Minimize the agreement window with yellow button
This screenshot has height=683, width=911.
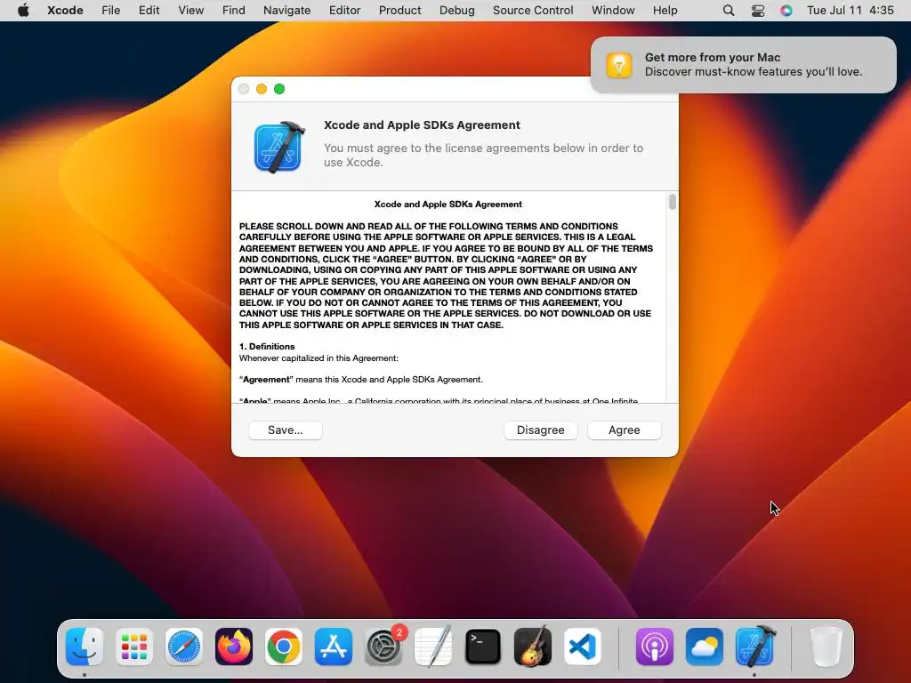pyautogui.click(x=262, y=89)
